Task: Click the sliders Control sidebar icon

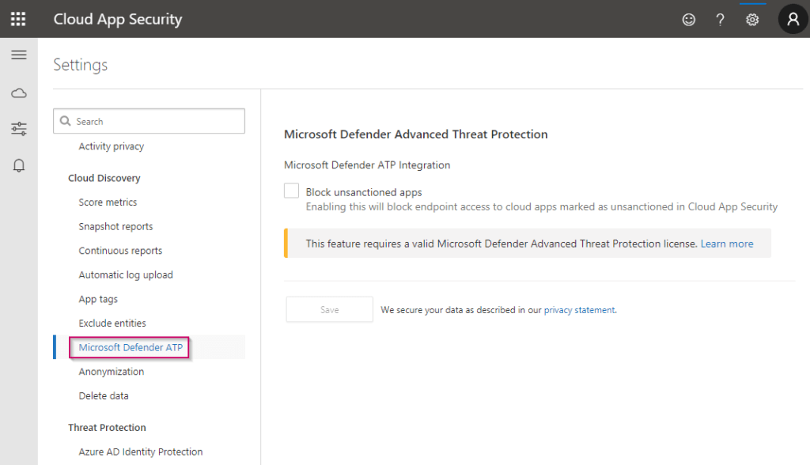Action: coord(19,129)
